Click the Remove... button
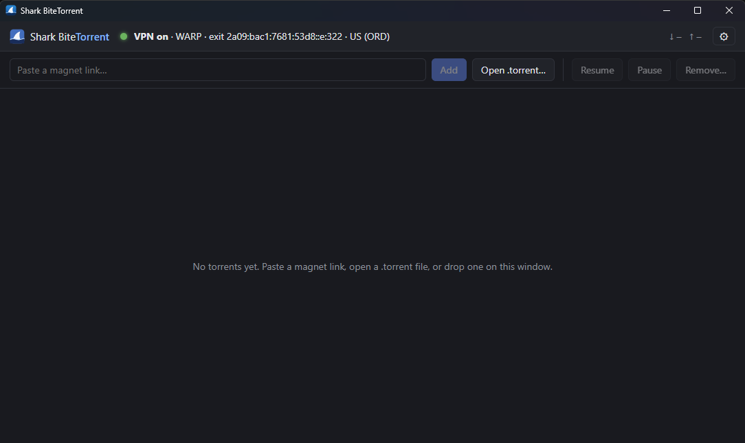 click(x=706, y=70)
